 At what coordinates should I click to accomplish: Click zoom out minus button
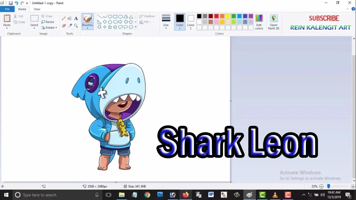click(321, 186)
